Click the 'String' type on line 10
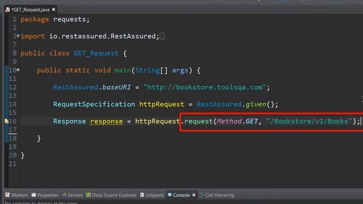Image resolution: width=363 pixels, height=204 pixels. (147, 70)
